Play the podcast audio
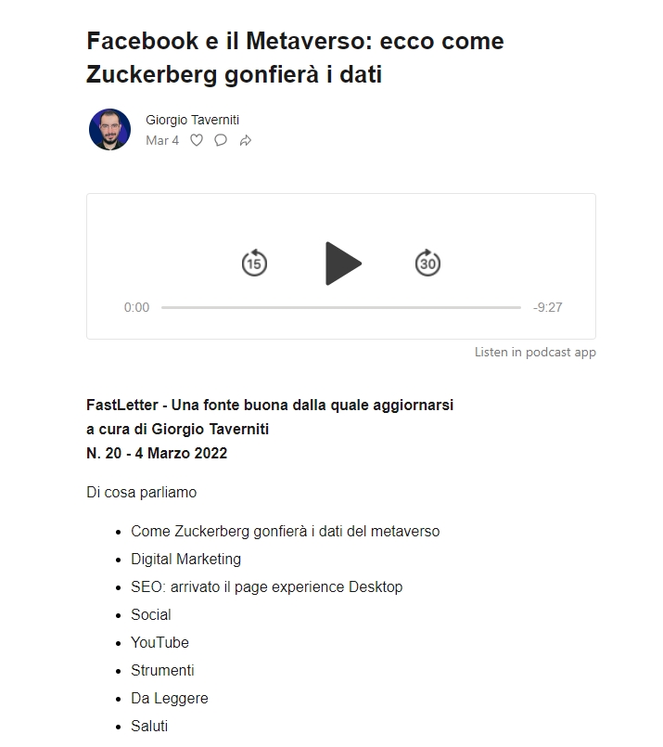Viewport: 663px width, 747px height. tap(342, 264)
